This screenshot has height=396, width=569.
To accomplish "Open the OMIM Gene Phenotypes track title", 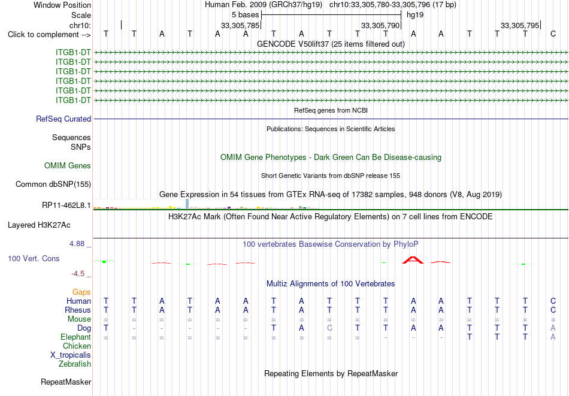I will tap(331, 157).
